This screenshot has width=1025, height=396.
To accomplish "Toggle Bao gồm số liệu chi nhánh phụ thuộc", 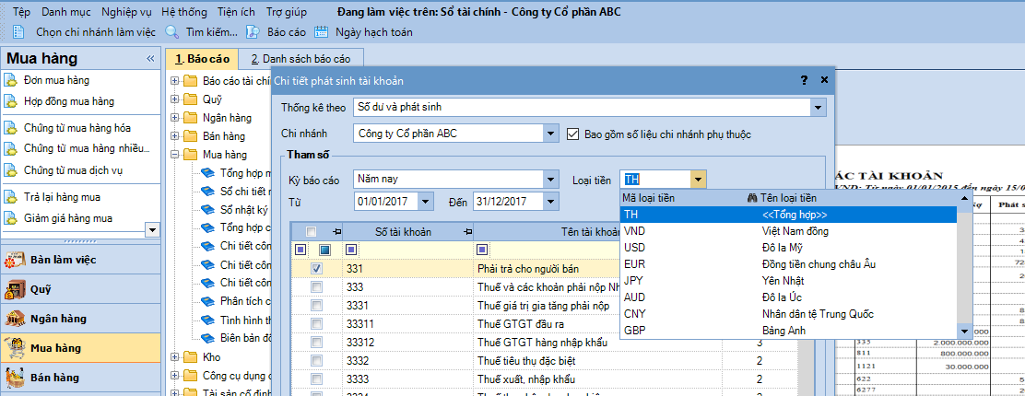I will tap(572, 134).
